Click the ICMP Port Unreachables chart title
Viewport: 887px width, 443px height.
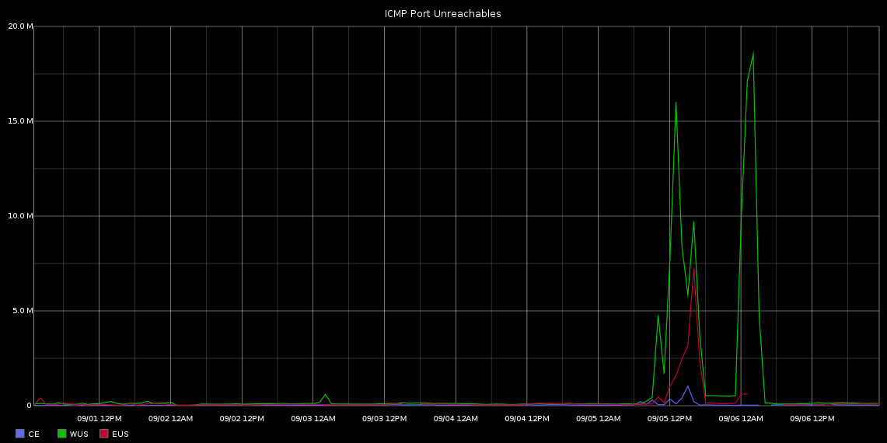pos(443,14)
